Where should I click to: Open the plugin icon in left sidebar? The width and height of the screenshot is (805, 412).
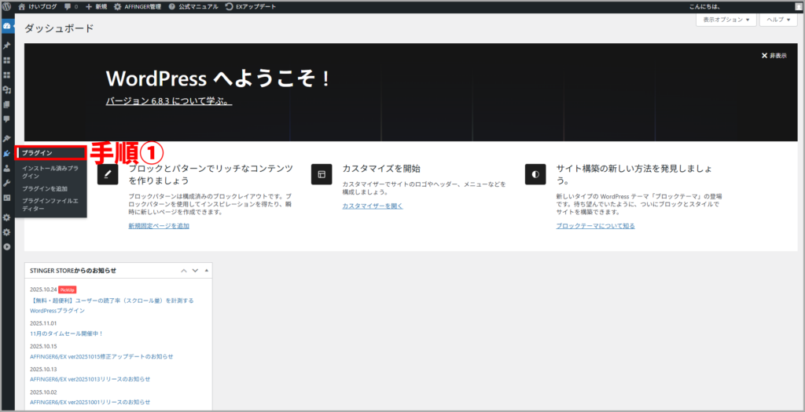[7, 153]
